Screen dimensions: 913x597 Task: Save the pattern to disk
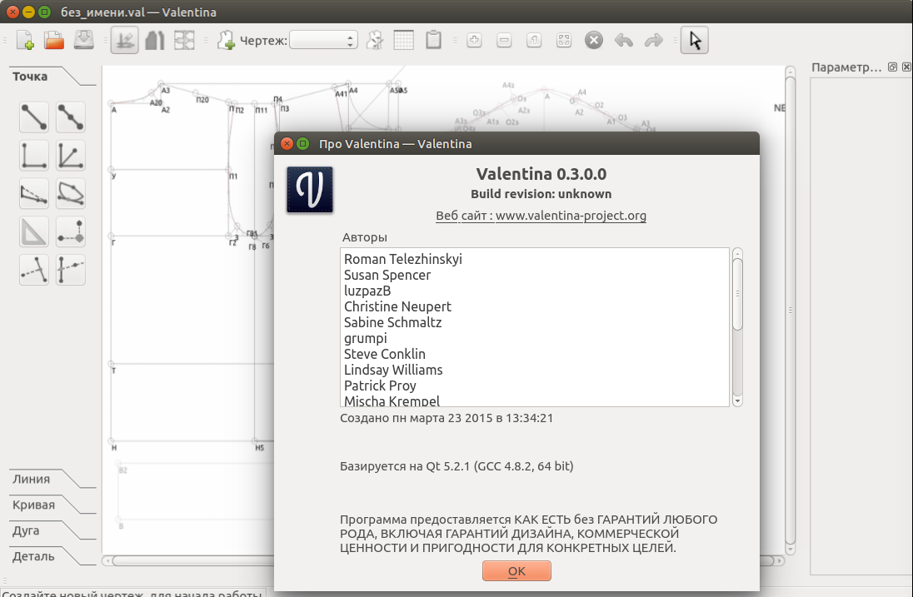[84, 40]
